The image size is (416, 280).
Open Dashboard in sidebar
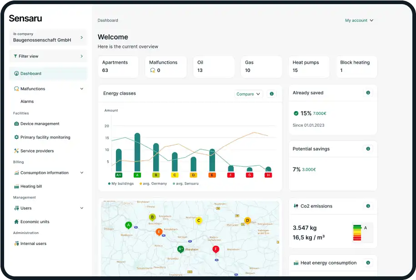tap(48, 74)
